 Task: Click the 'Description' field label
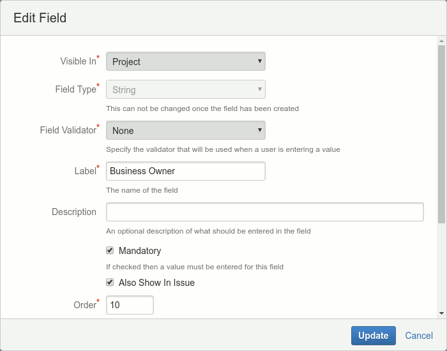[x=74, y=212]
